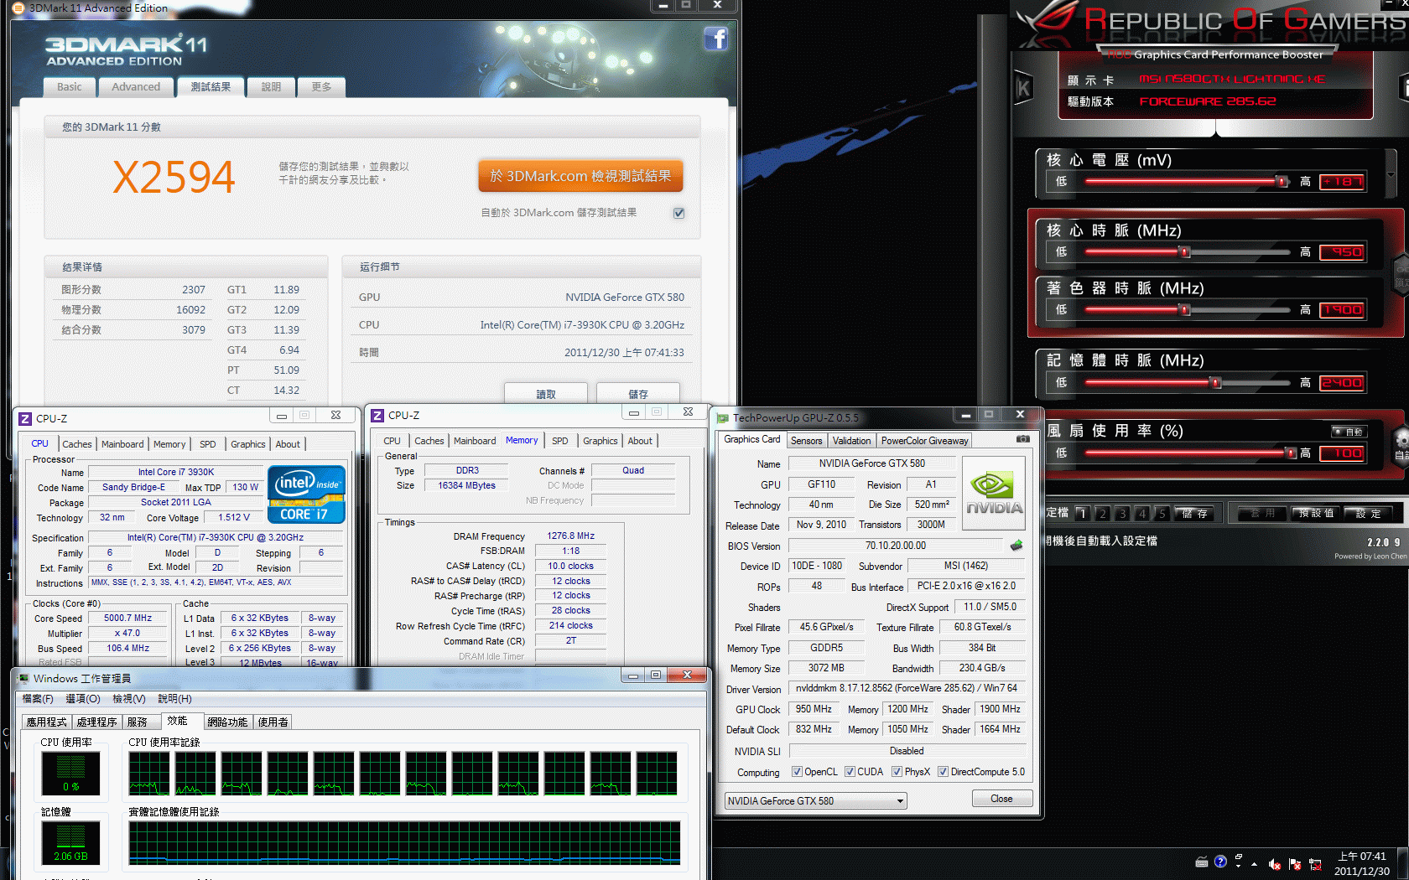This screenshot has height=880, width=1409.
Task: Open the disconnected network tray icon
Action: pos(1315,864)
